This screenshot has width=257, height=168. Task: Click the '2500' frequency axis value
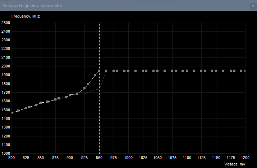6,23
